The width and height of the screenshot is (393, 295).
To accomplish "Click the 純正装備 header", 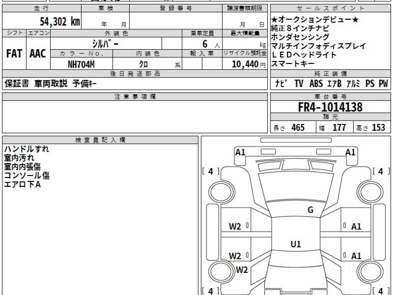I will [331, 74].
